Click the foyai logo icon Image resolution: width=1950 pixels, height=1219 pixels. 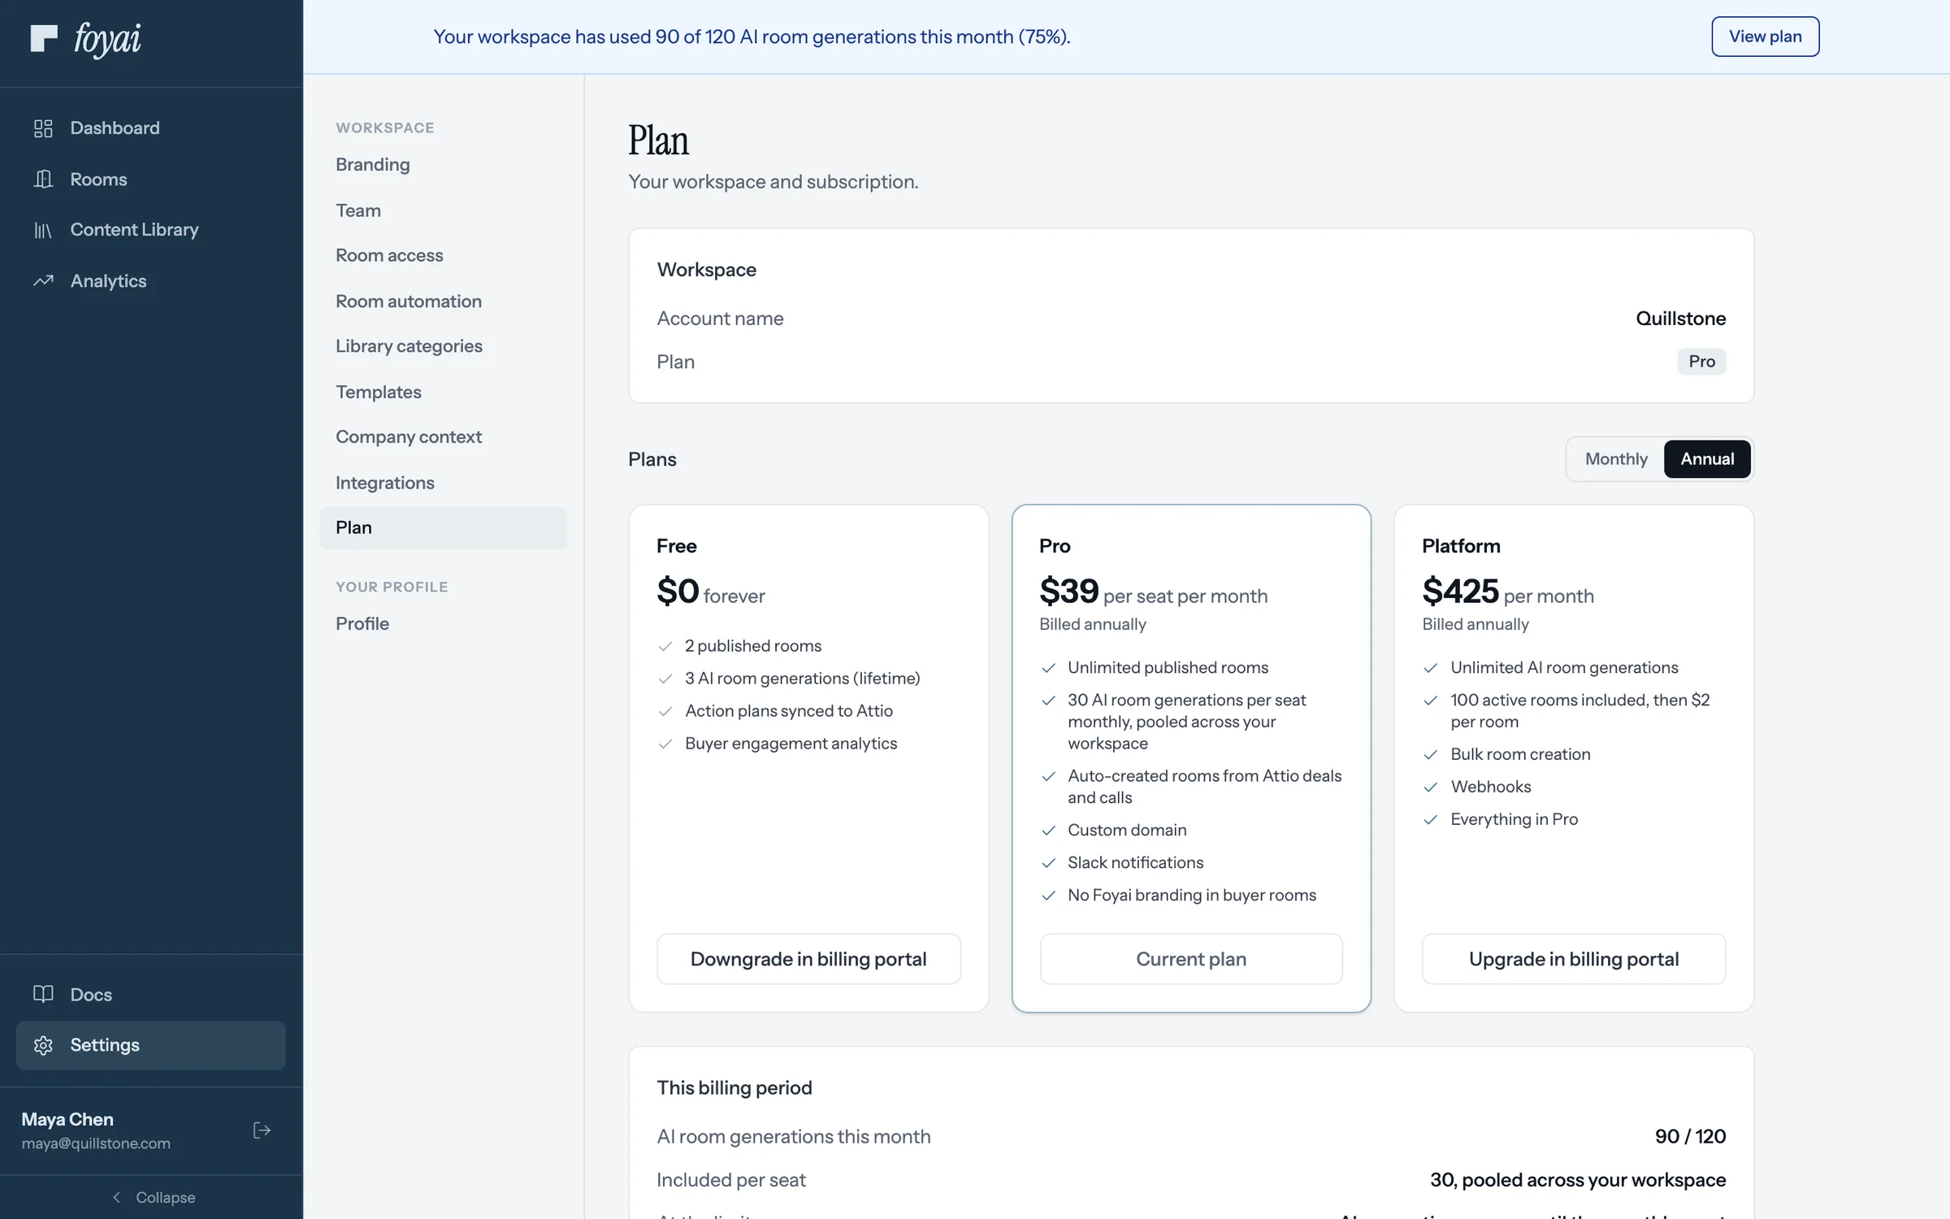[44, 38]
